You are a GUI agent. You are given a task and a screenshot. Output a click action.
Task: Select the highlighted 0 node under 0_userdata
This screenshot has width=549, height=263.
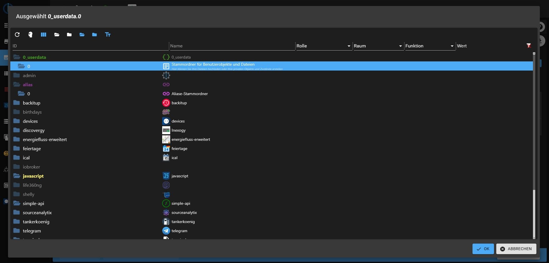272,66
